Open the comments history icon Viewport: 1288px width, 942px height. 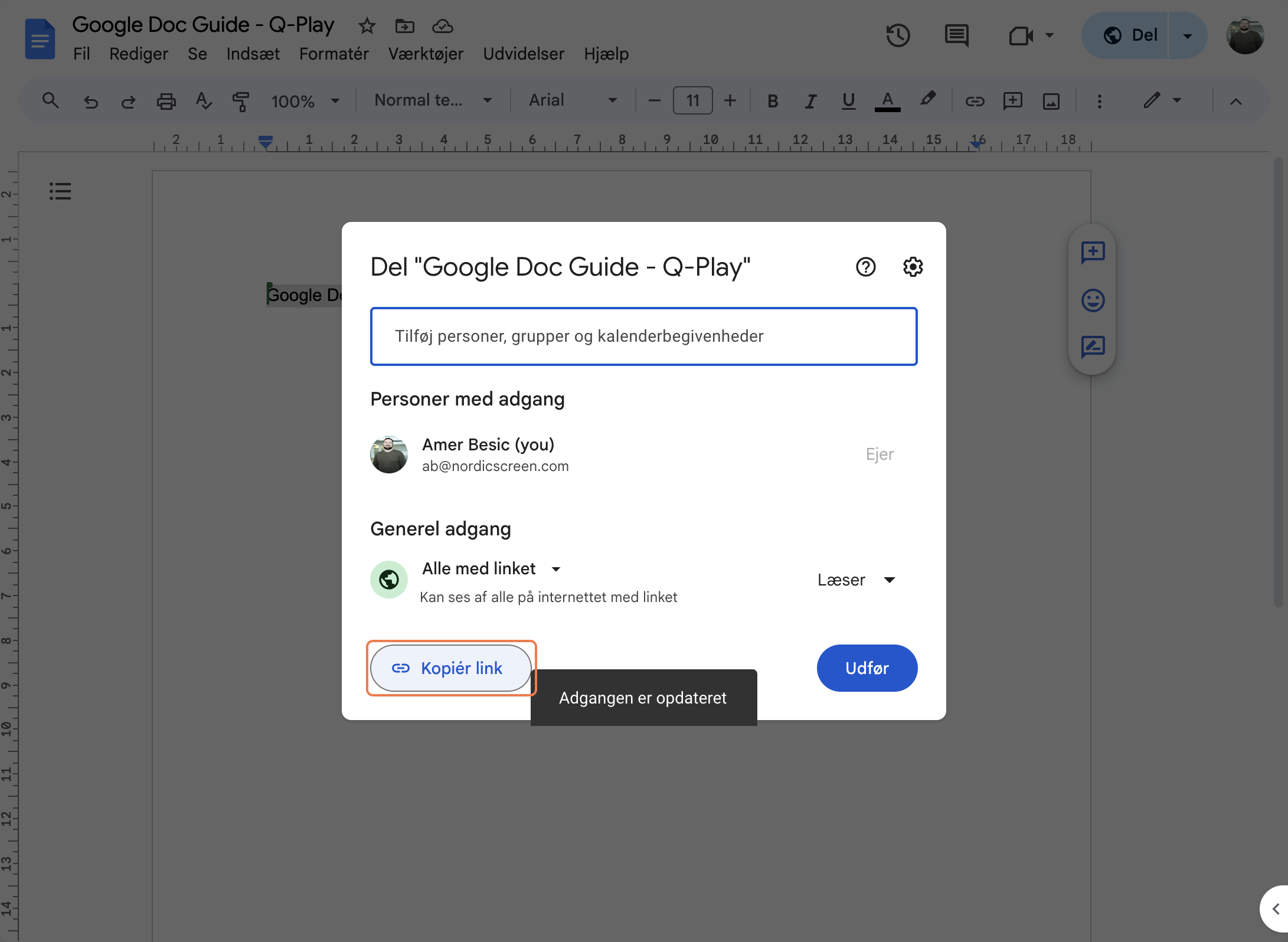[956, 35]
